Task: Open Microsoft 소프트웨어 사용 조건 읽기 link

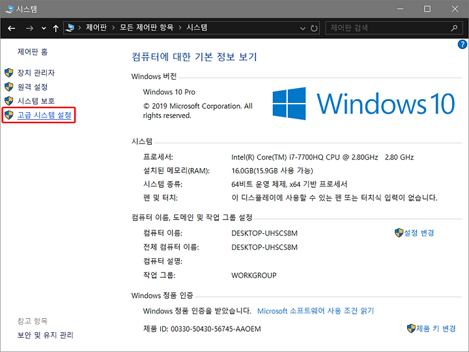Action: (315, 311)
